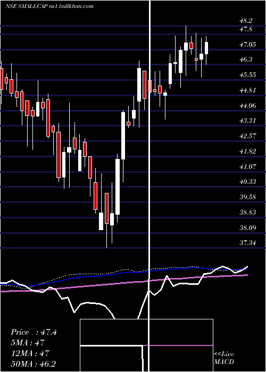Click the 47.8 price axis label
The height and width of the screenshot is (372, 266).
246,29
